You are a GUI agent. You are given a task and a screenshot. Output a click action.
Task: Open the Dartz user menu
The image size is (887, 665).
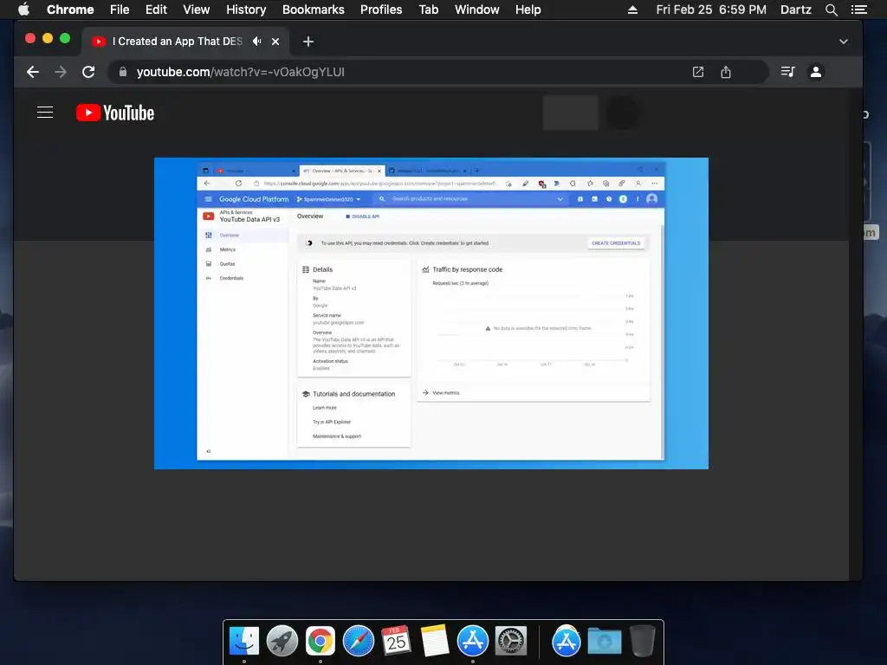(796, 10)
